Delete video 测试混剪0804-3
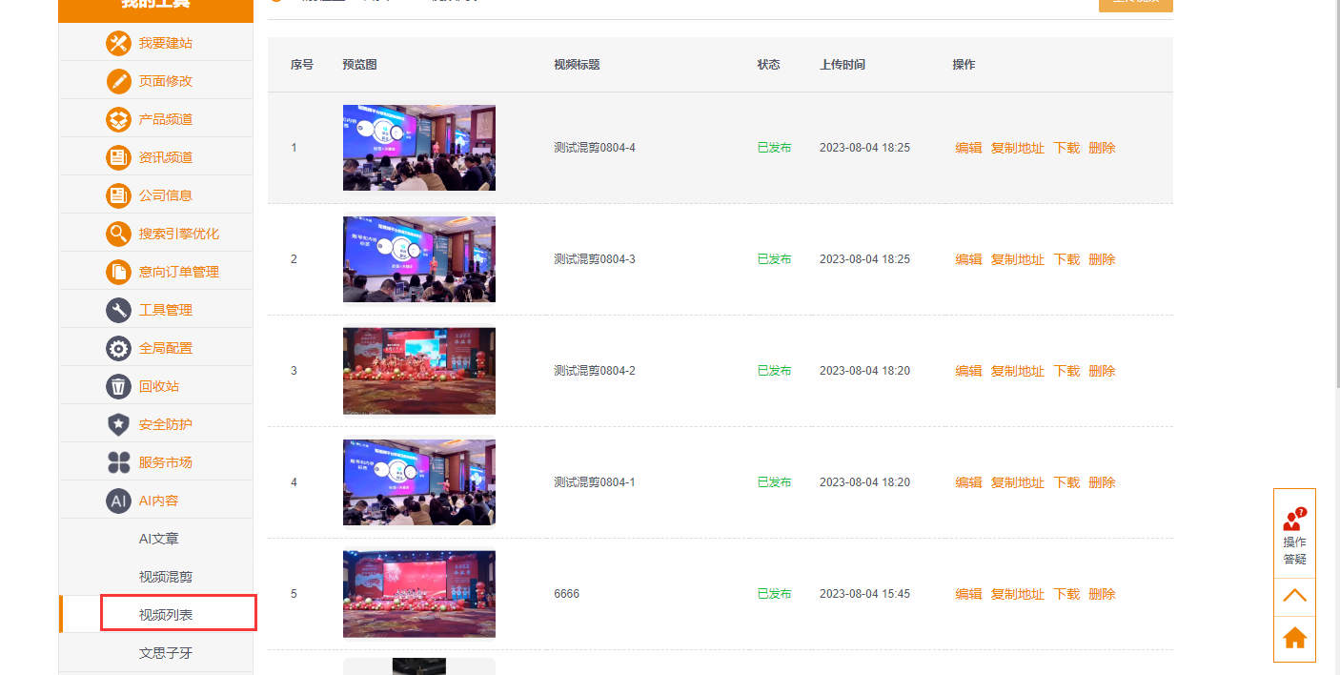 tap(1102, 259)
